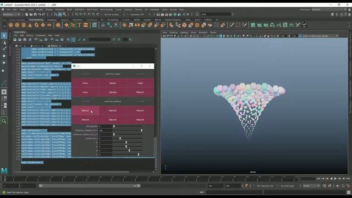
Task: Activate the Select tool in the toolbox
Action: click(x=4, y=35)
